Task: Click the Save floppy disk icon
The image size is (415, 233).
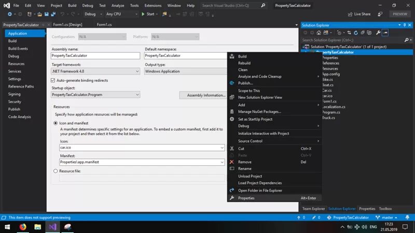Action: pos(47,14)
